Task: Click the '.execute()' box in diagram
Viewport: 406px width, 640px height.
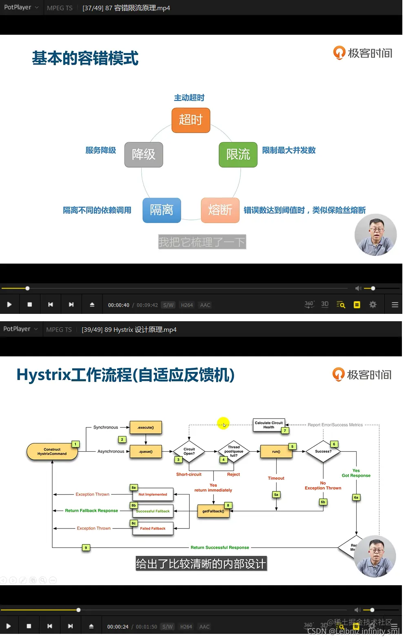Action: coord(146,427)
